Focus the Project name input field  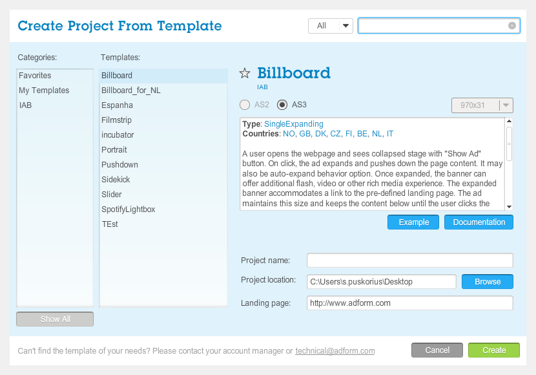point(410,261)
